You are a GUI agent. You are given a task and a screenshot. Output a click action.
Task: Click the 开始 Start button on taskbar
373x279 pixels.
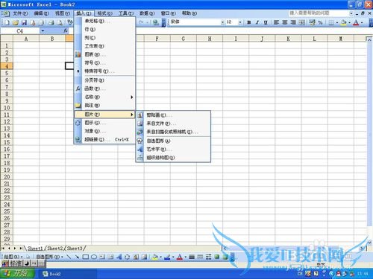tap(17, 274)
